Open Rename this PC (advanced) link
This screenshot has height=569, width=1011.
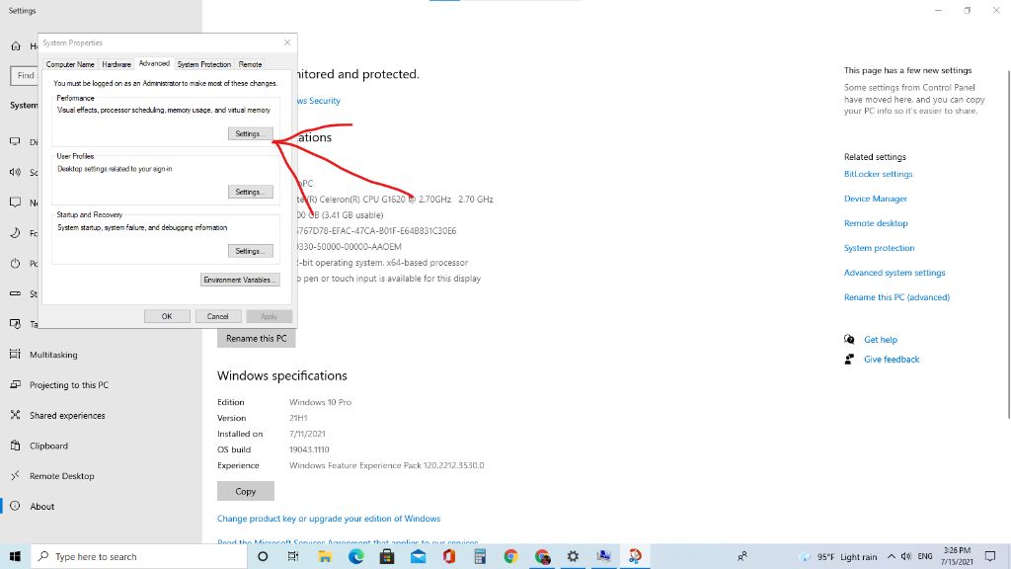click(896, 296)
